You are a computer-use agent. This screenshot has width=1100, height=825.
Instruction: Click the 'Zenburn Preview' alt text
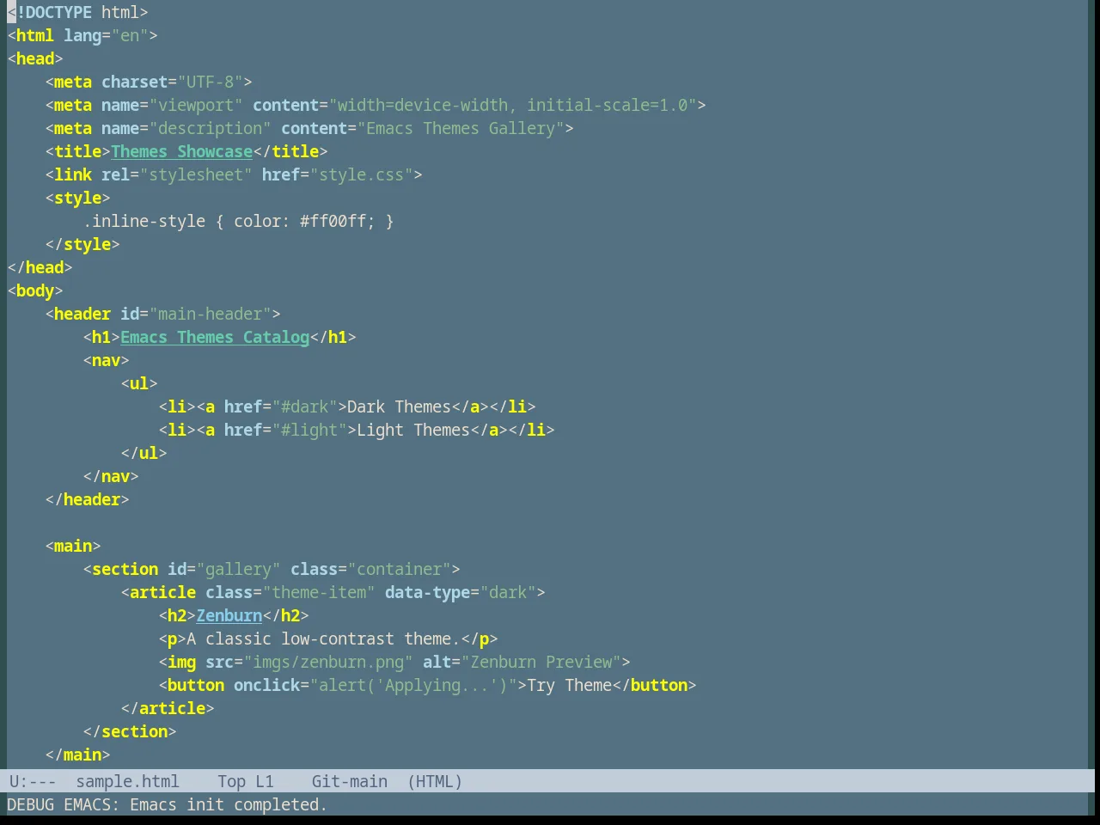541,662
